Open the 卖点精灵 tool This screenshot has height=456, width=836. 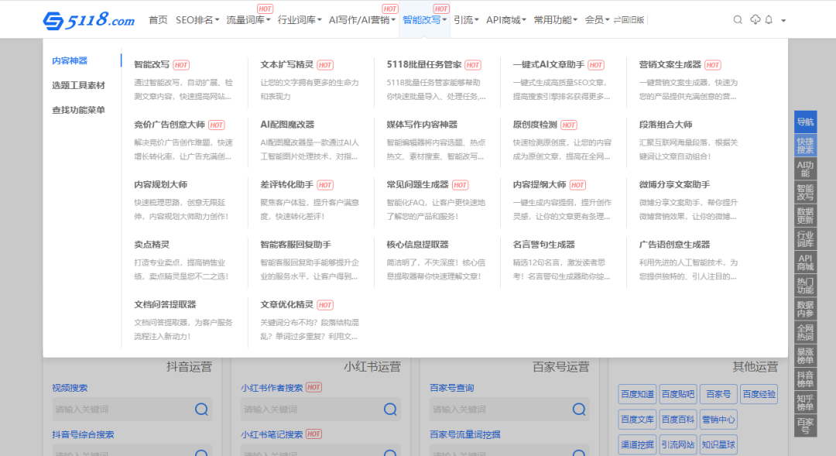(x=152, y=245)
